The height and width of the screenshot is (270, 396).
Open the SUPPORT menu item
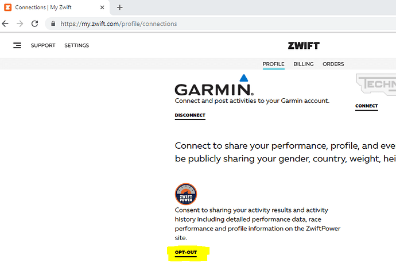43,45
